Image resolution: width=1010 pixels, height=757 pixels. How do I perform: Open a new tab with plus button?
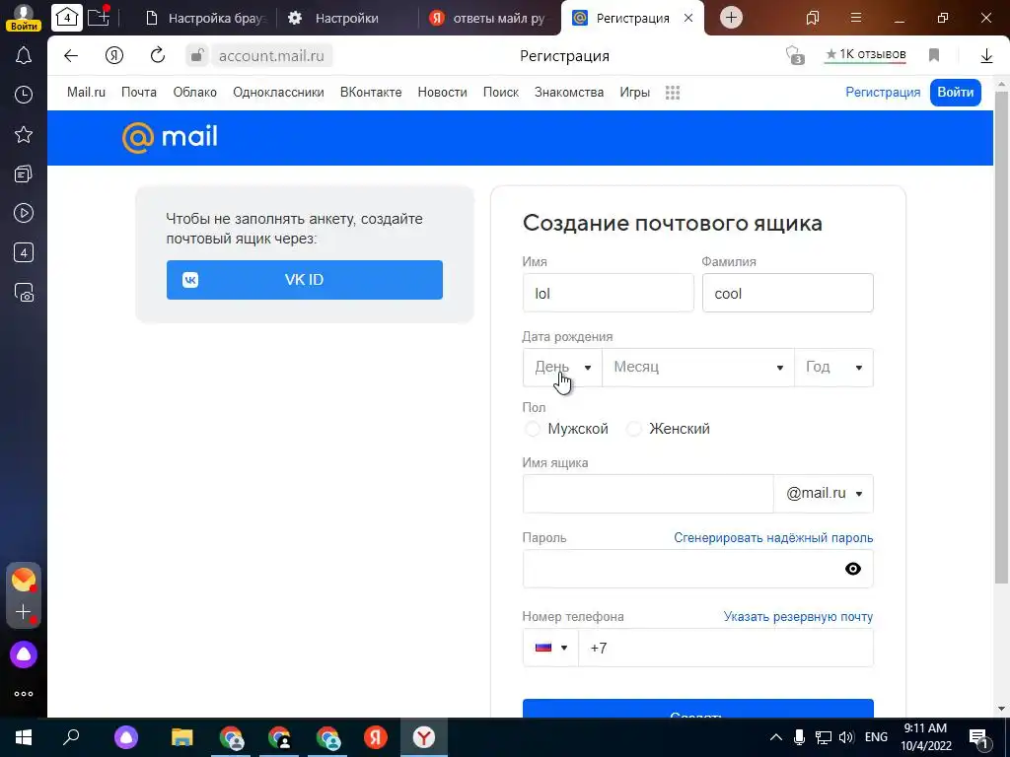click(731, 18)
